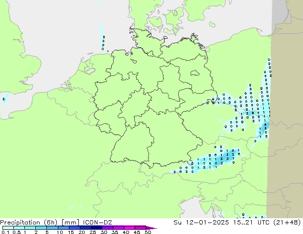This screenshot has height=234, width=303.
Task: Click the small lake outline in northeastern Germany
Action: pyautogui.click(x=195, y=73)
